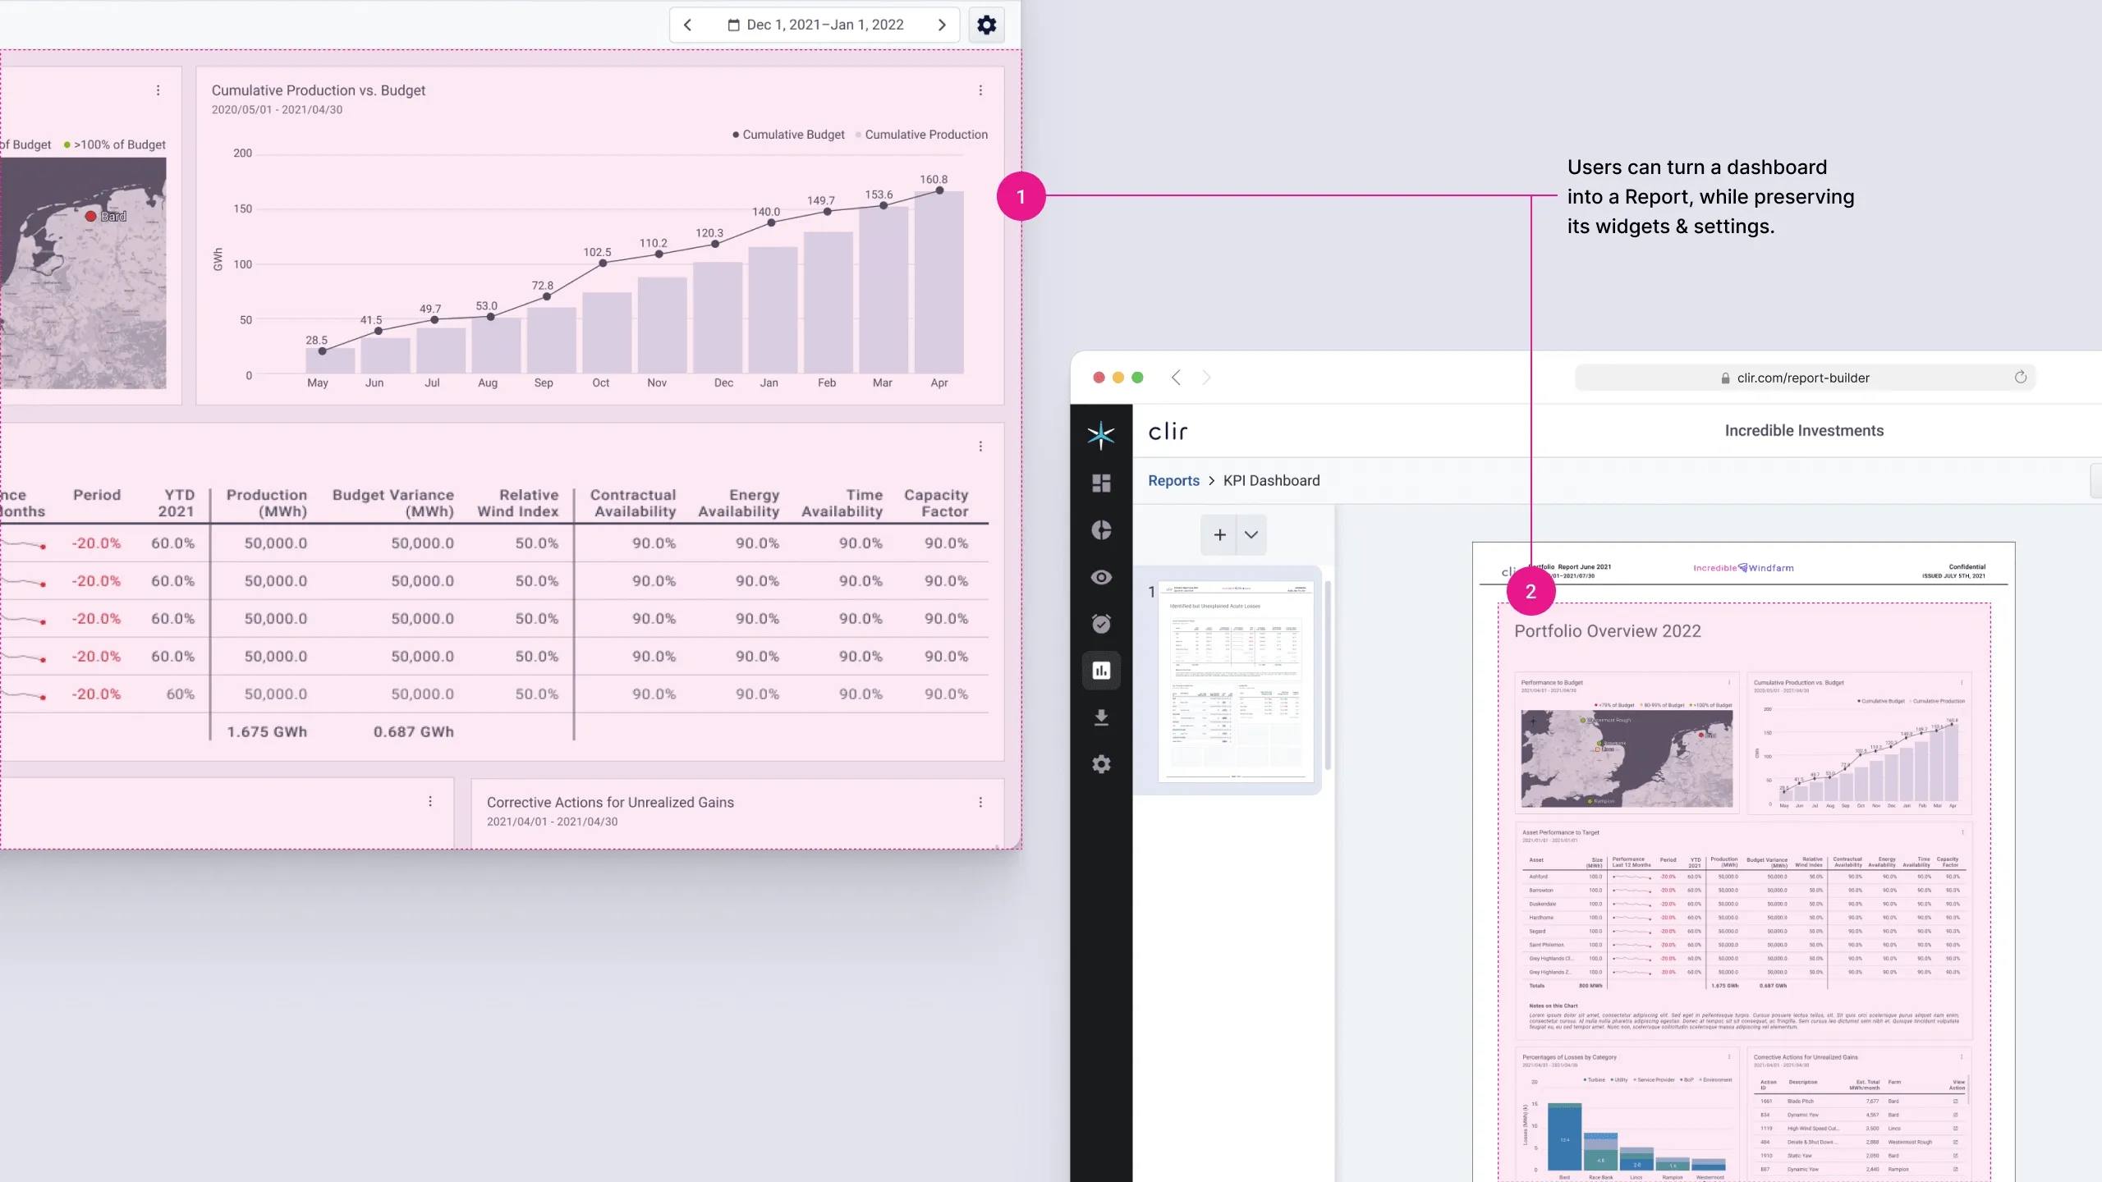This screenshot has height=1182, width=2102.
Task: Click browser forward arrow
Action: [x=1206, y=378]
